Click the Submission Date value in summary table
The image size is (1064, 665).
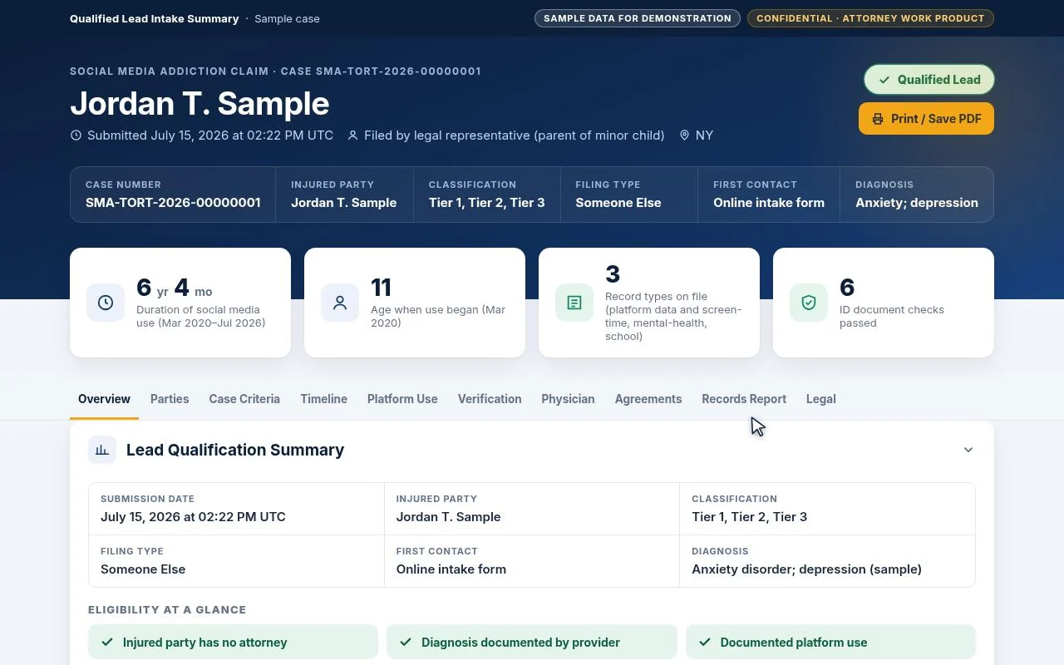[193, 517]
